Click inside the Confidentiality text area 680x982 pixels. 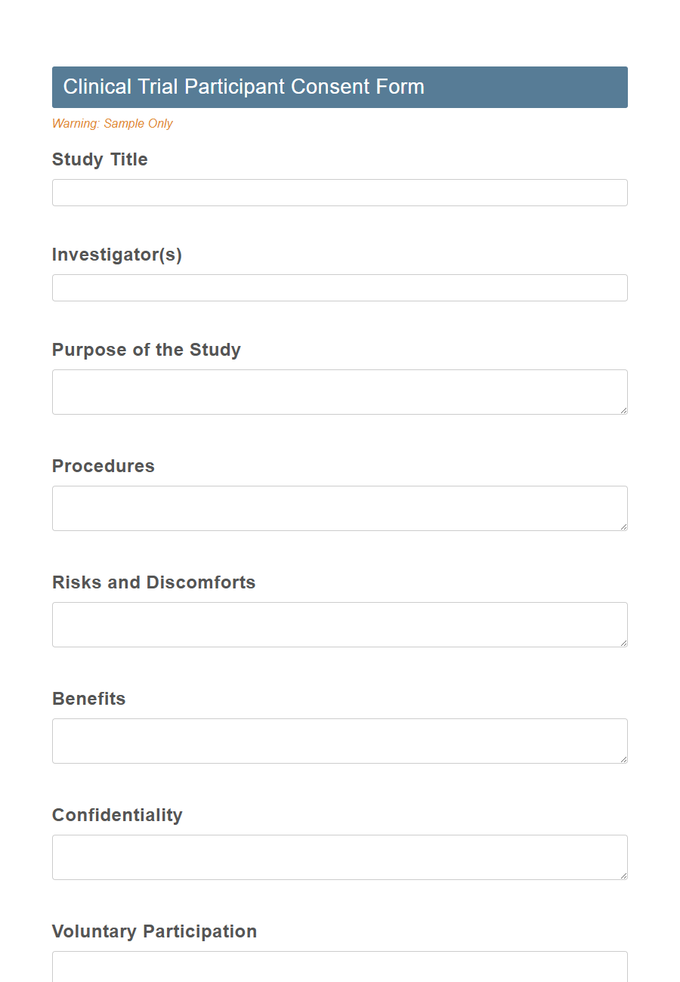pyautogui.click(x=339, y=857)
